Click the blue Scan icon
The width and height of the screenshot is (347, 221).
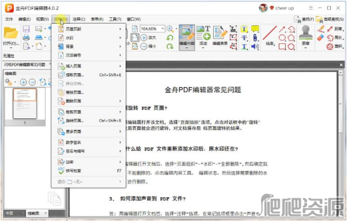39,38
